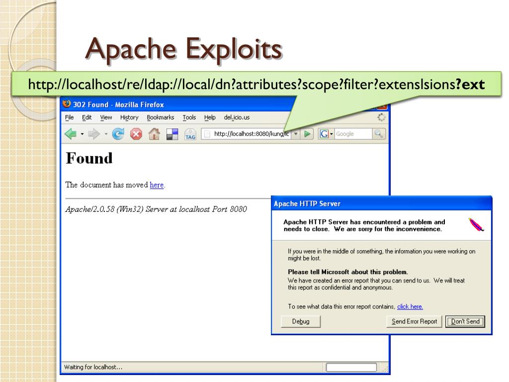Click the TAG toolbar icon
The image size is (509, 382).
[190, 134]
